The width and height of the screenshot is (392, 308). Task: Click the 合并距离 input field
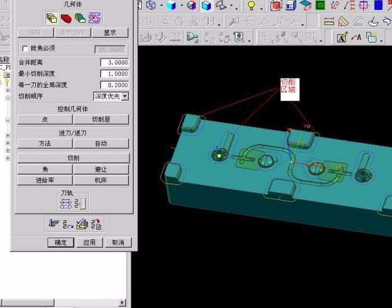[x=114, y=63]
